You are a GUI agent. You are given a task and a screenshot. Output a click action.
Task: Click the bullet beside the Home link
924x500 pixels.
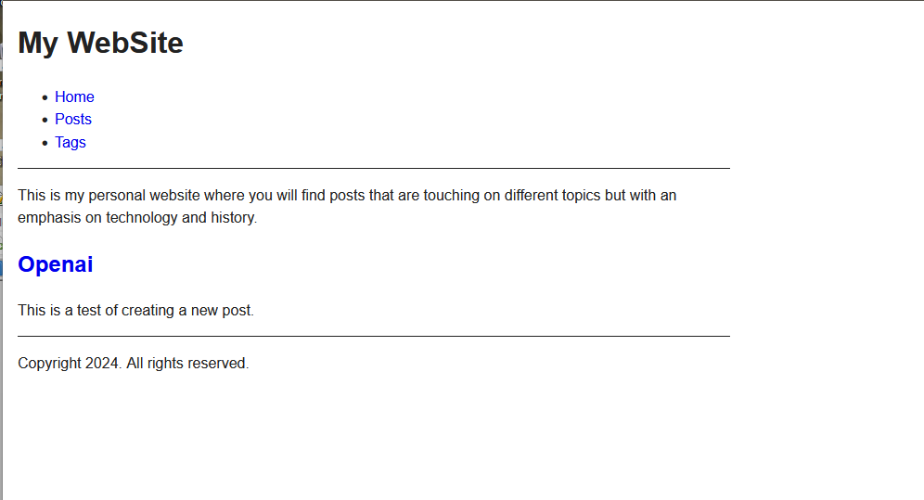pos(44,96)
